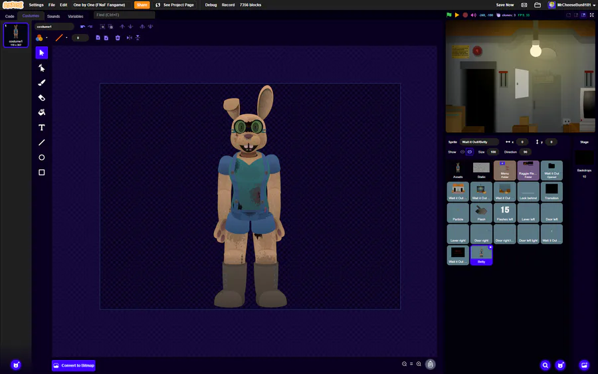Open the messages envelope icon
This screenshot has height=374, width=598.
pyautogui.click(x=524, y=5)
